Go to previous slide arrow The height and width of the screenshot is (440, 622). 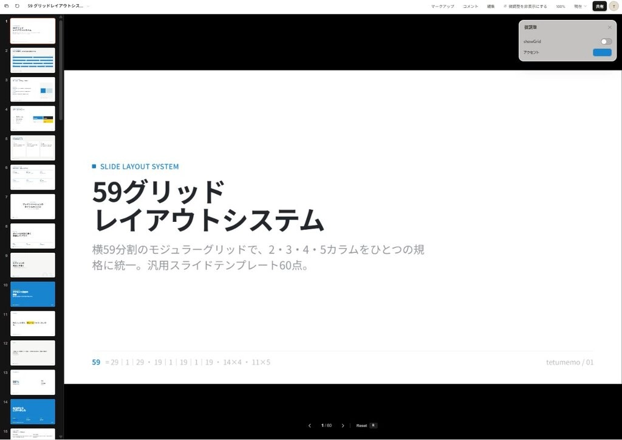pyautogui.click(x=310, y=425)
